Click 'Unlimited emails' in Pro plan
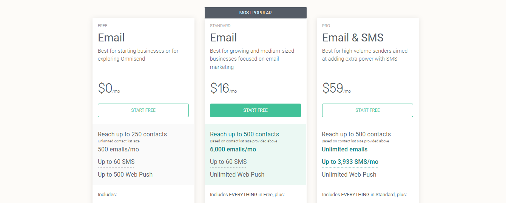506x203 pixels. [344, 150]
